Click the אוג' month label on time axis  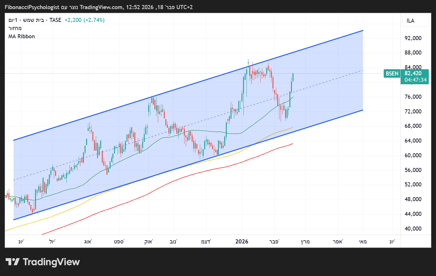point(88,242)
